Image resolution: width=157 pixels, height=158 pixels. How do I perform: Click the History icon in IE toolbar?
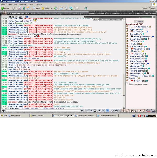tap(56, 8)
